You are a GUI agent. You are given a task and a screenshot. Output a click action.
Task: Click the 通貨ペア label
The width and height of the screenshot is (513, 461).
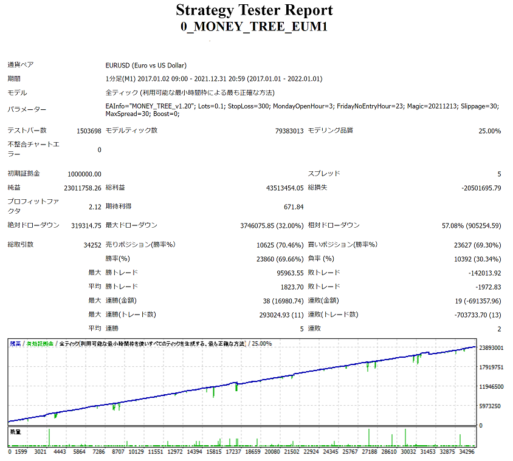tap(21, 65)
